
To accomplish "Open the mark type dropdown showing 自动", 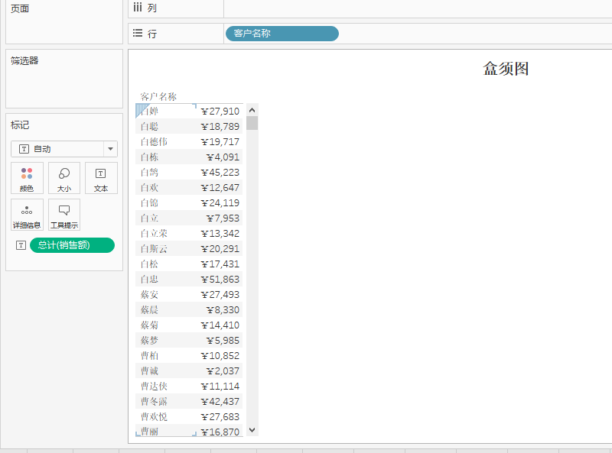I will [64, 149].
